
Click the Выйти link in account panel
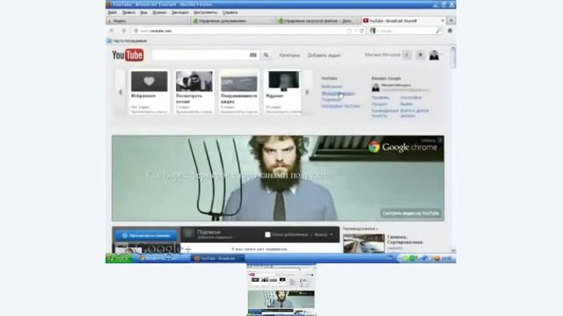click(x=406, y=104)
